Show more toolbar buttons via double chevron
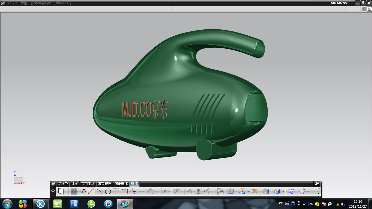 click(x=318, y=189)
